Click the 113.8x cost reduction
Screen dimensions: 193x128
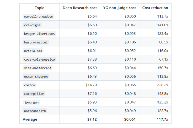pos(163,77)
